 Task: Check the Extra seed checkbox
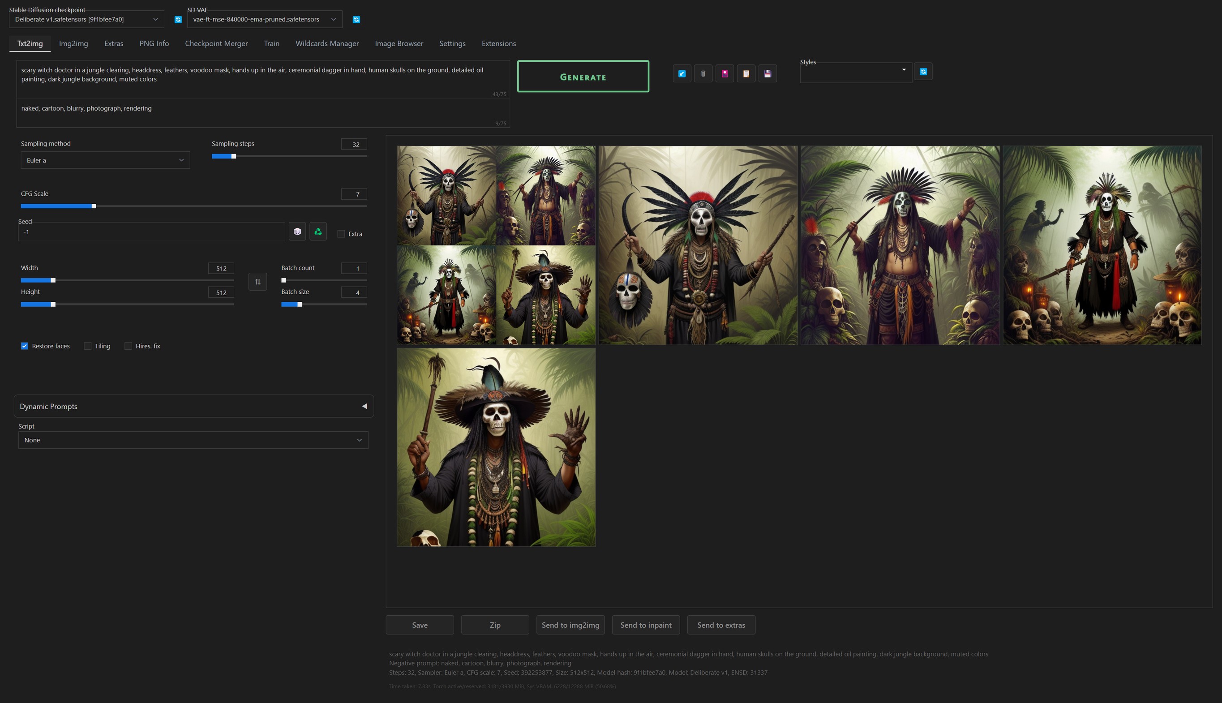click(341, 234)
